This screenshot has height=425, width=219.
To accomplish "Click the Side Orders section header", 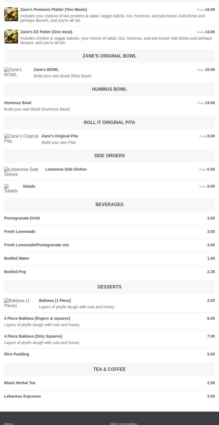I will click(109, 156).
